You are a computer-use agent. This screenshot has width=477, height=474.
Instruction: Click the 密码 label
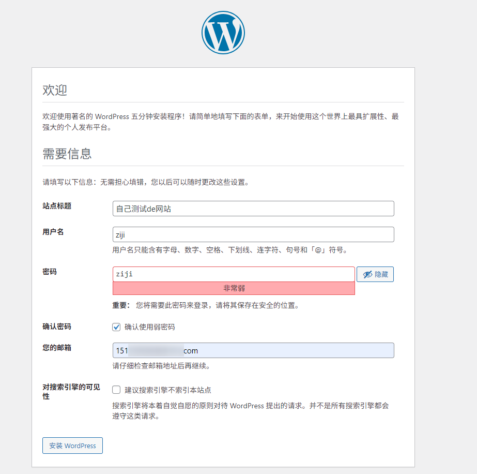pos(50,272)
